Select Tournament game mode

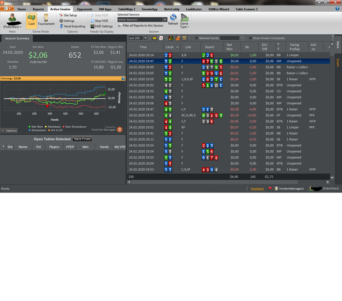46,20
